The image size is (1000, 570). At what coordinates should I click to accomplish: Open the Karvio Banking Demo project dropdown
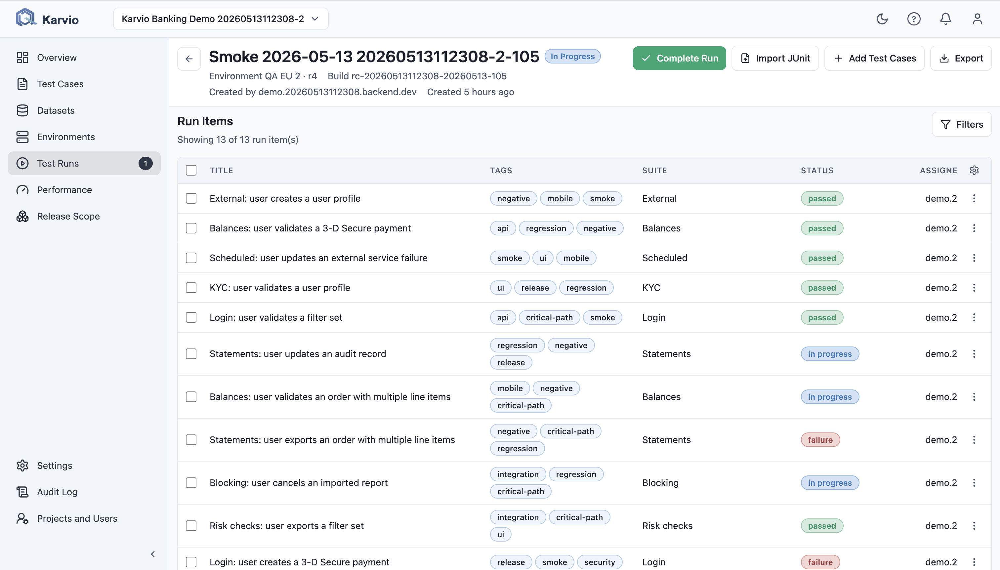221,19
